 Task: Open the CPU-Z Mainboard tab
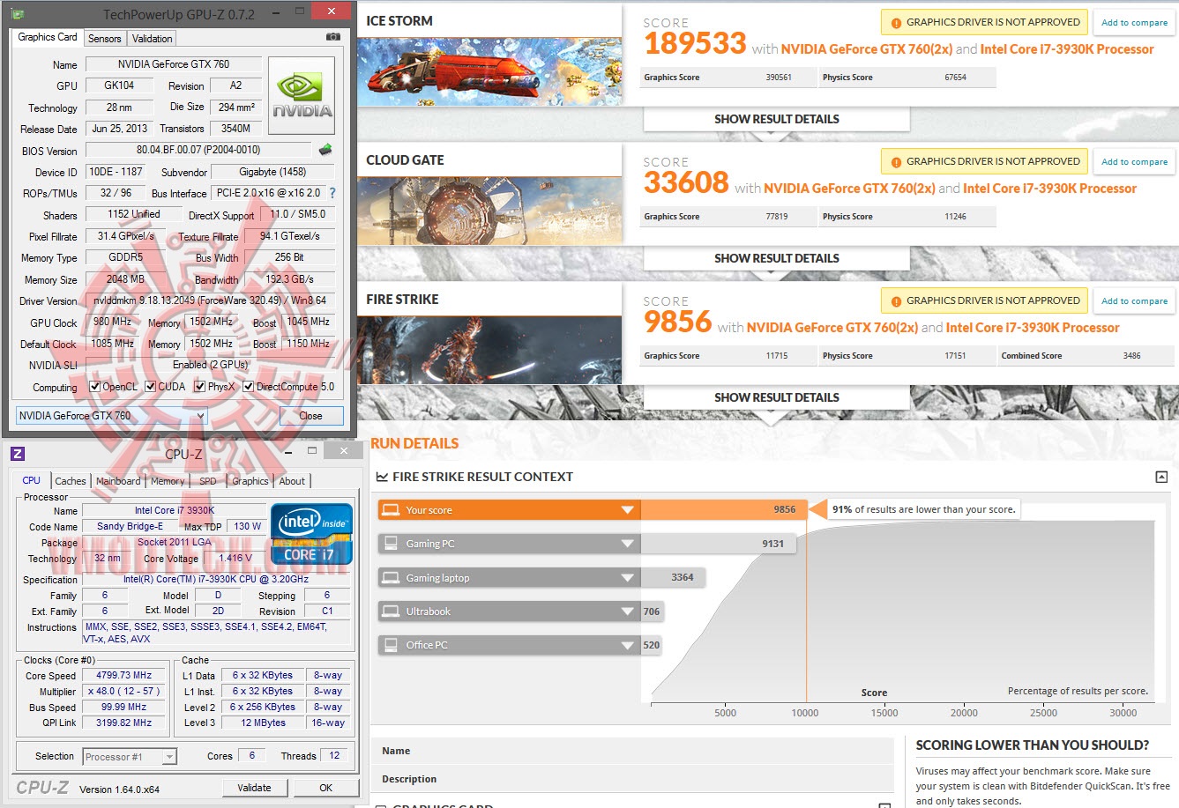click(x=118, y=481)
